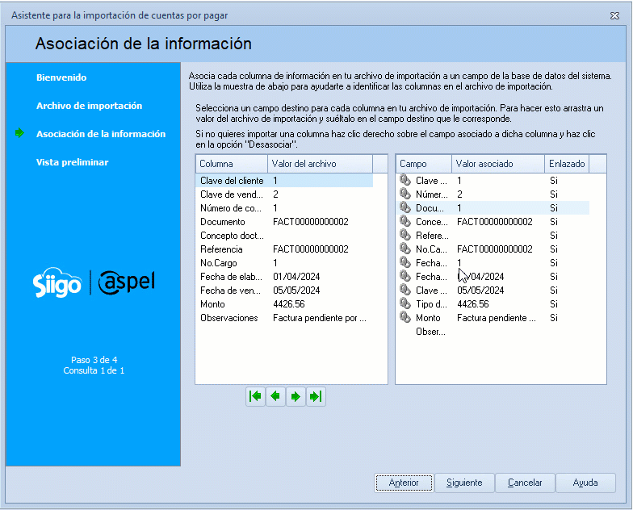
Task: Click link icon beside Tipo d... field
Action: coord(405,304)
